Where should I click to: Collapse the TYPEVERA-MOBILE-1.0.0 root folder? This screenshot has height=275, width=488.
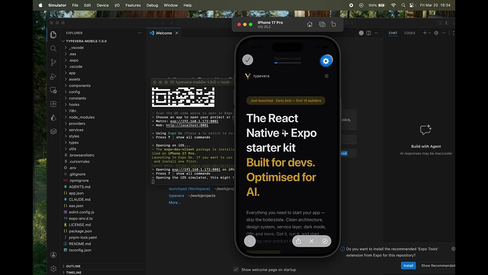point(86,41)
